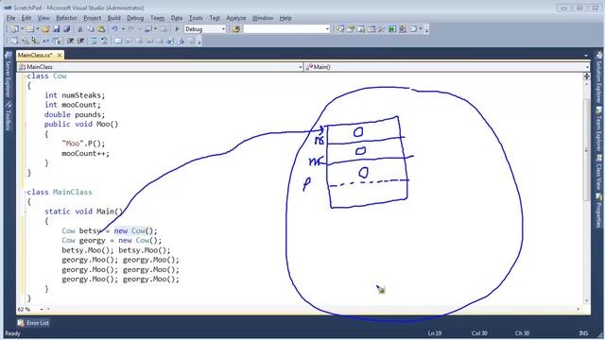Open the Server Explorer side tab
Screen dimensions: 605x340
click(x=9, y=76)
